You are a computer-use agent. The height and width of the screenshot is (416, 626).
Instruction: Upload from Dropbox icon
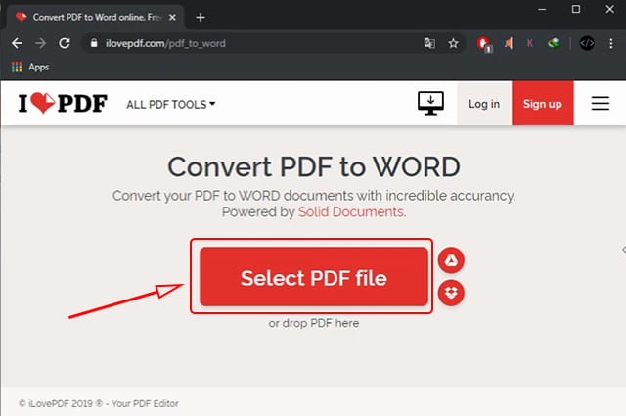pyautogui.click(x=451, y=293)
